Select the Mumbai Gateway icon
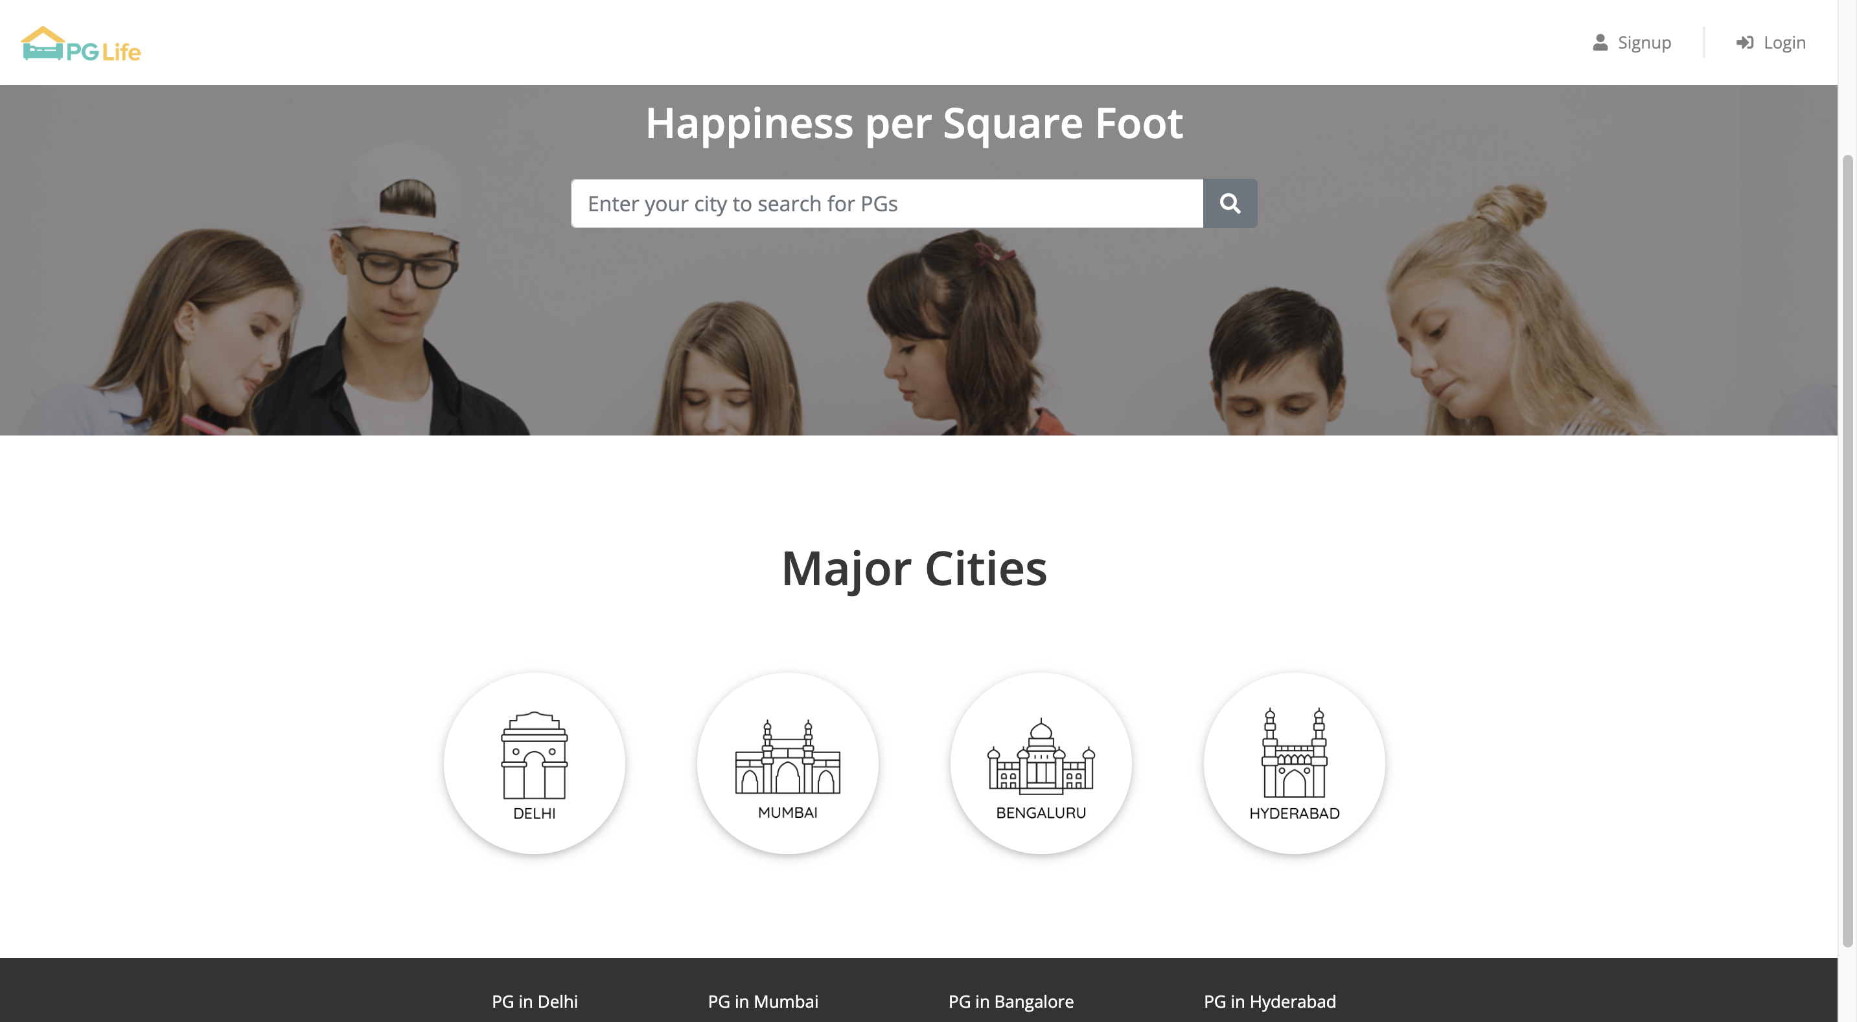Screen dimensions: 1857x1022 [x=787, y=756]
